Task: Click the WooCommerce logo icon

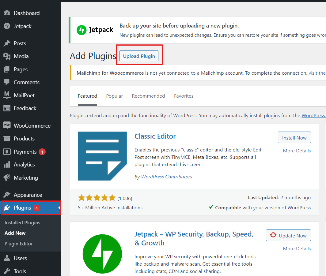Action: click(x=7, y=125)
